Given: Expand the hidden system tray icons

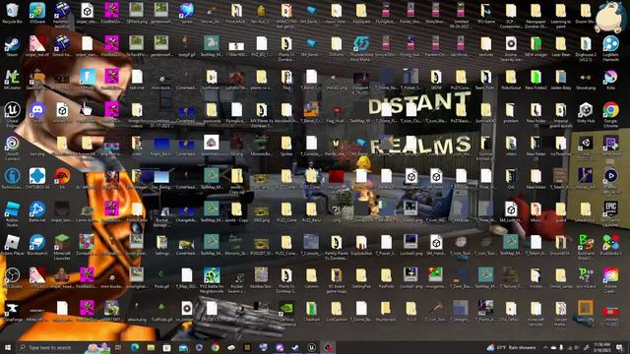Looking at the screenshot, I should coord(545,347).
